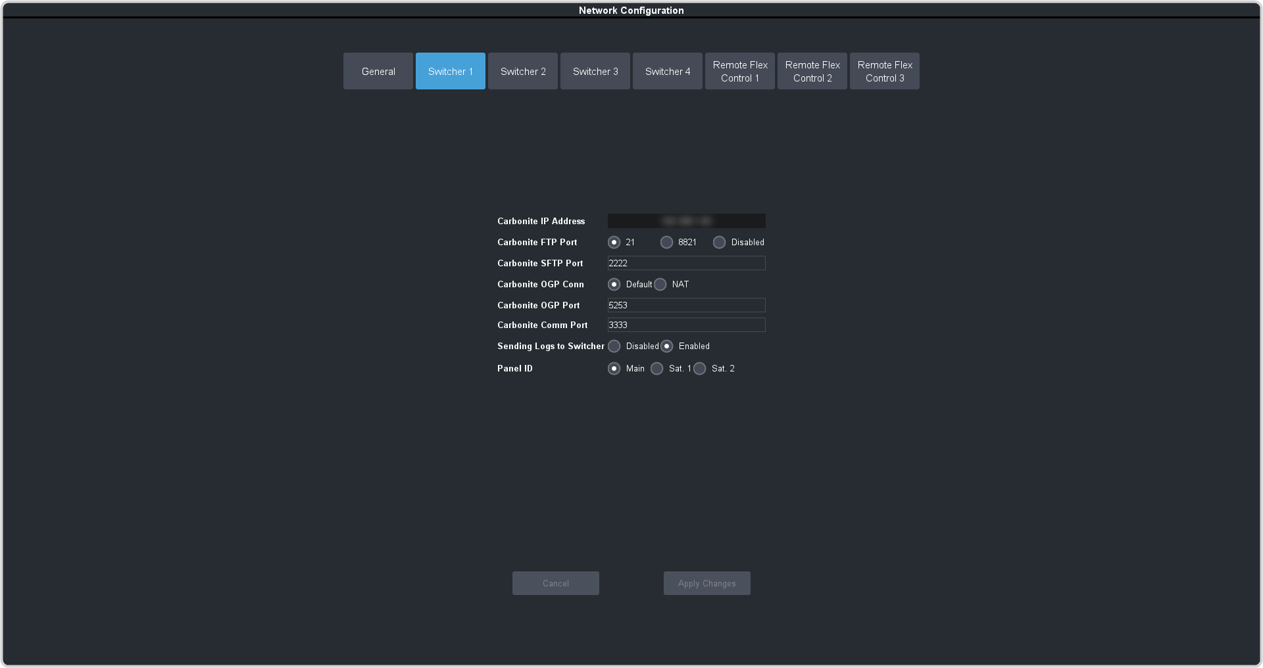Select the Switcher 1 tab
The height and width of the screenshot is (668, 1263).
pyautogui.click(x=451, y=71)
